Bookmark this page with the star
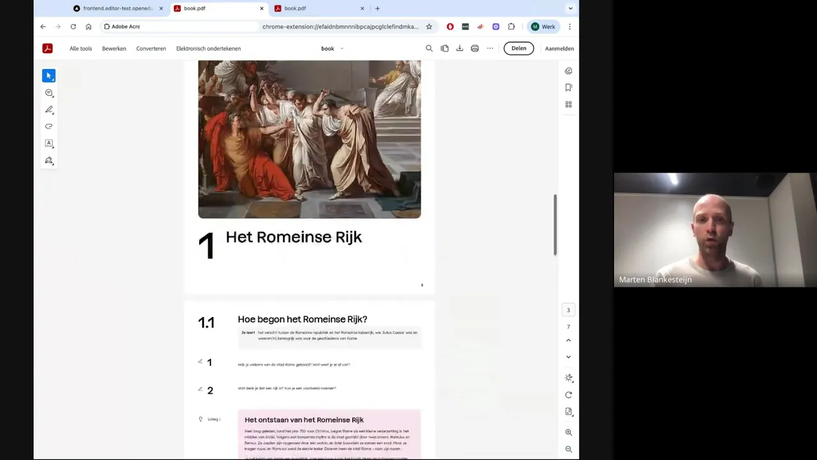 [x=429, y=27]
